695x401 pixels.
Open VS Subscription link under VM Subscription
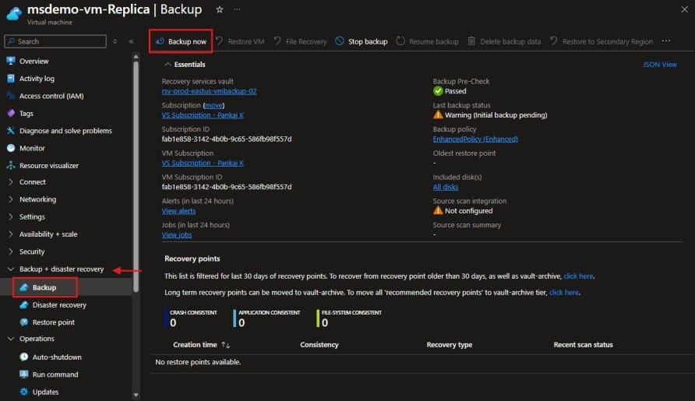203,163
